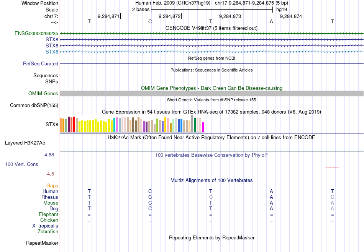The width and height of the screenshot is (364, 252).
Task: Click the Dog species label
Action: pos(54,209)
